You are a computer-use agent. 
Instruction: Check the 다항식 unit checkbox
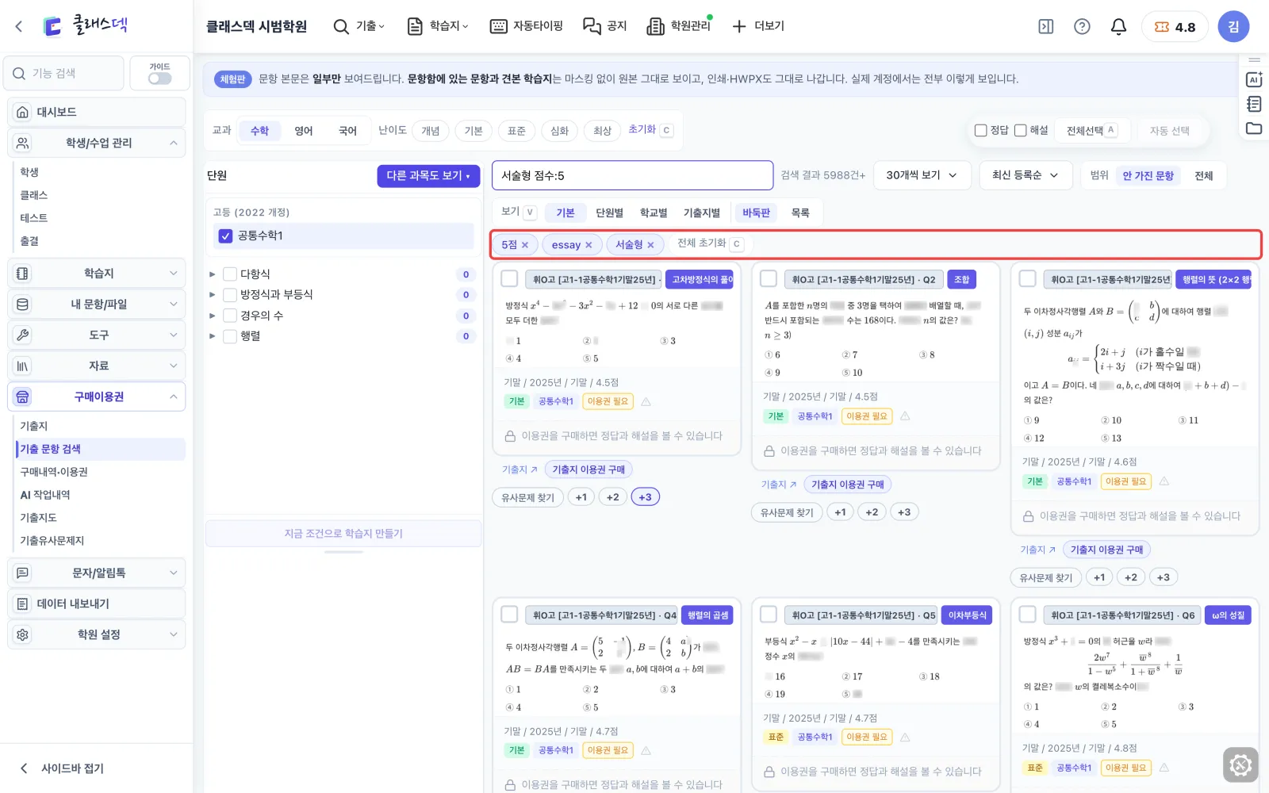(x=230, y=274)
